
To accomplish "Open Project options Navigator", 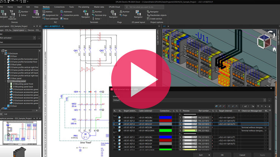I will (x=153, y=12).
